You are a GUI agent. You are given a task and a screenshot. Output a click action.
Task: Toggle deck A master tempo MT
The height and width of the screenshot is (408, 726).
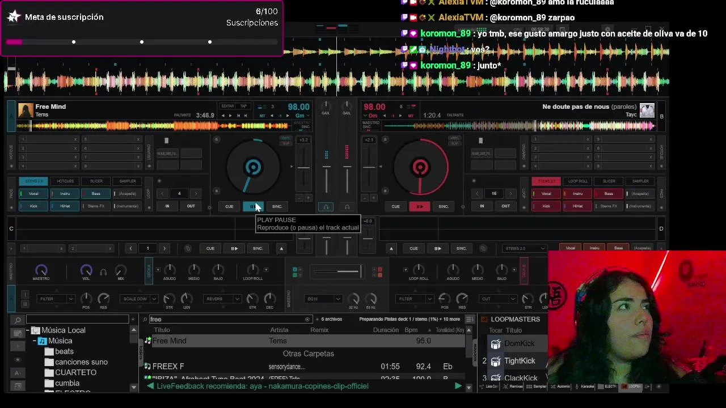[x=263, y=116]
